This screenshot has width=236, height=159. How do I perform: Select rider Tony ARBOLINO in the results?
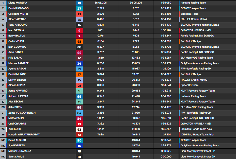click(18, 25)
